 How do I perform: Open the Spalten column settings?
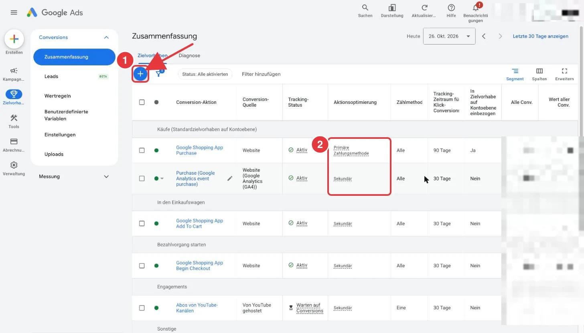[539, 74]
